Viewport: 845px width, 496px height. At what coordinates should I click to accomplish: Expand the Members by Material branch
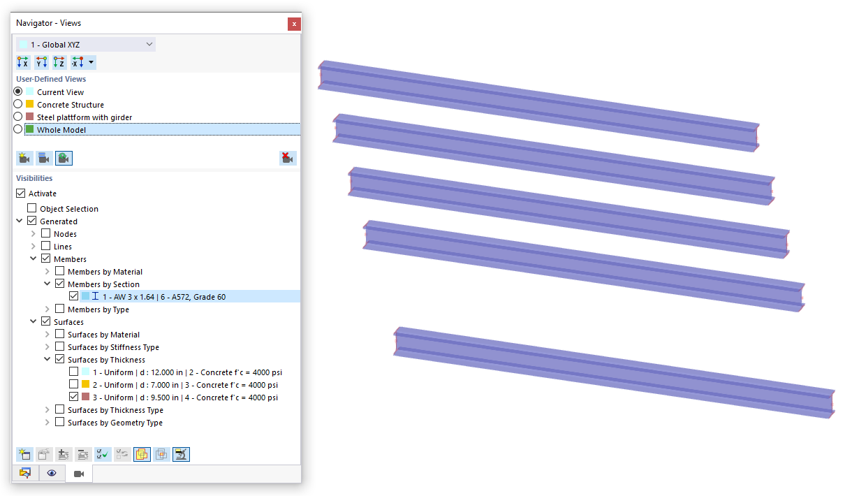click(47, 271)
